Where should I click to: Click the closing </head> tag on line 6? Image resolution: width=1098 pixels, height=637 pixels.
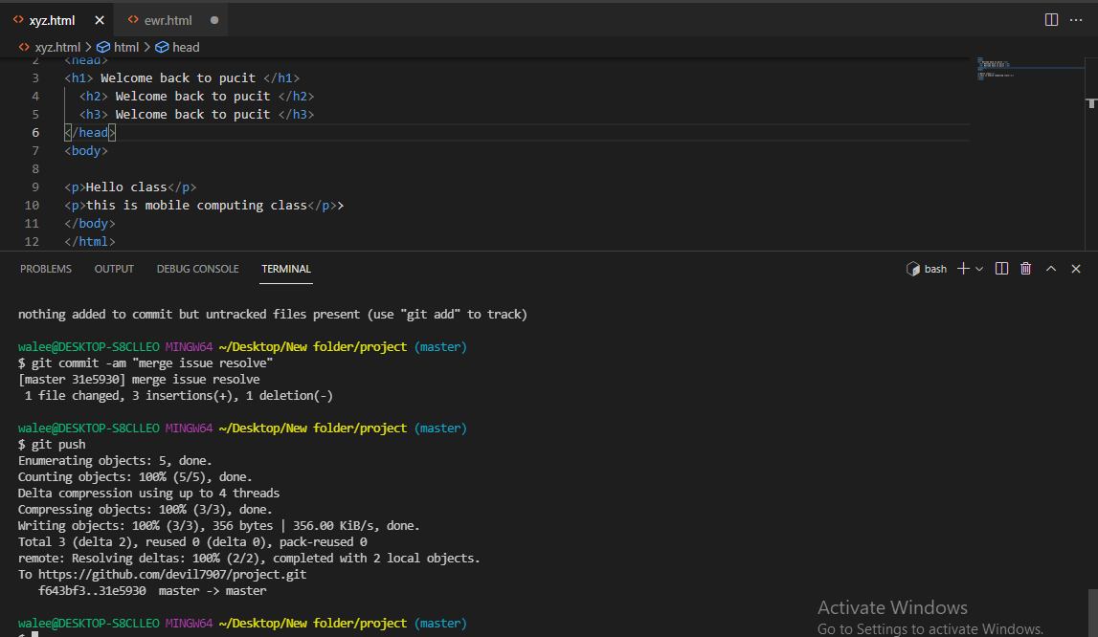pyautogui.click(x=90, y=132)
